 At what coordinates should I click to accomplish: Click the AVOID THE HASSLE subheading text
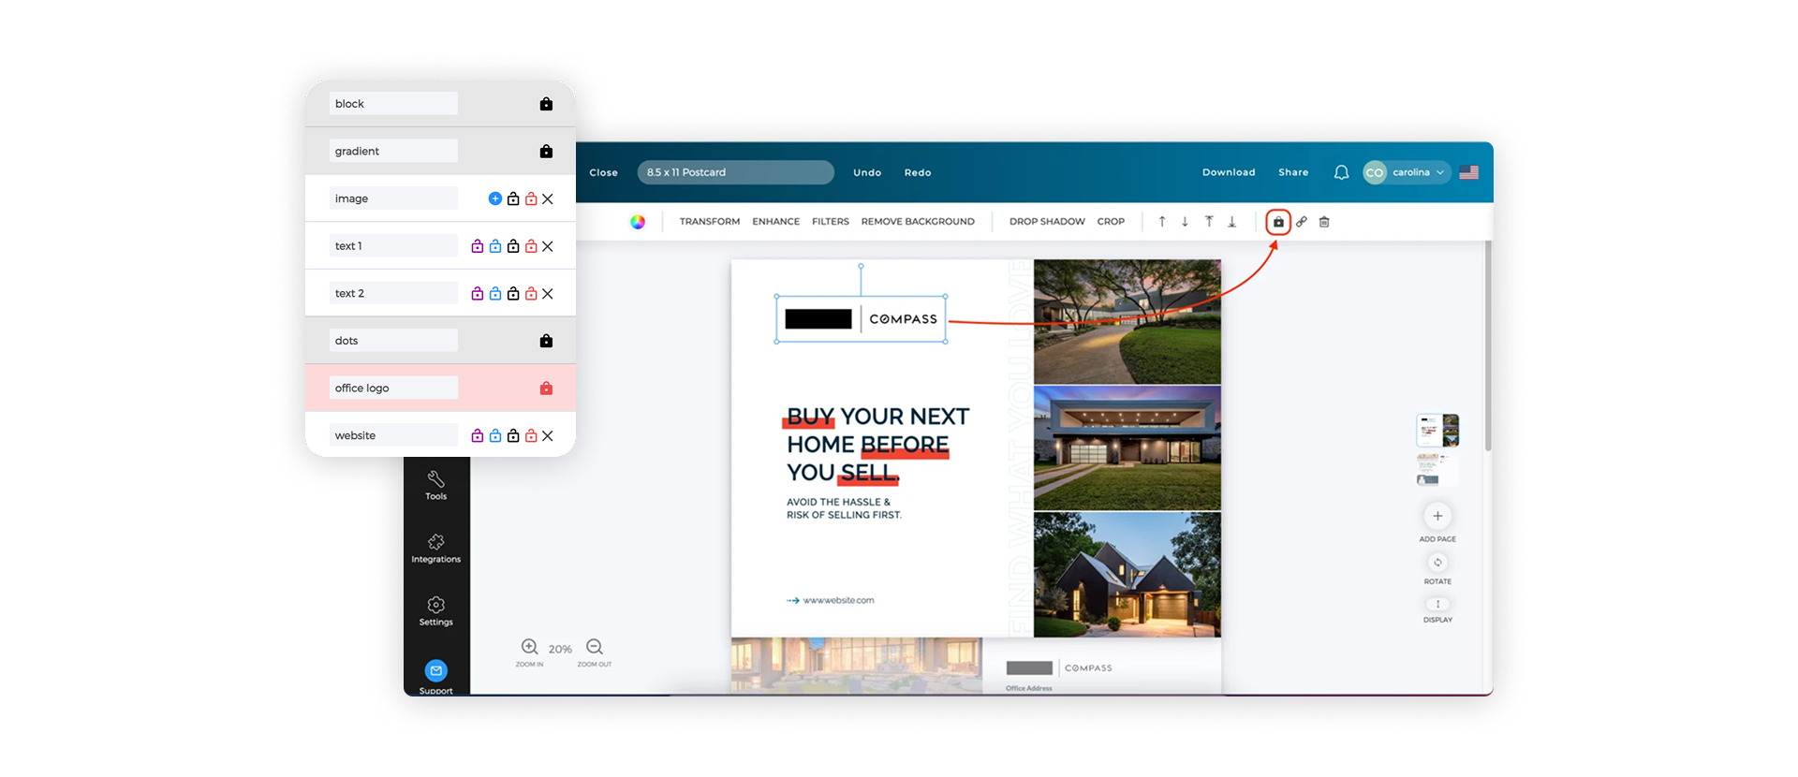(844, 508)
